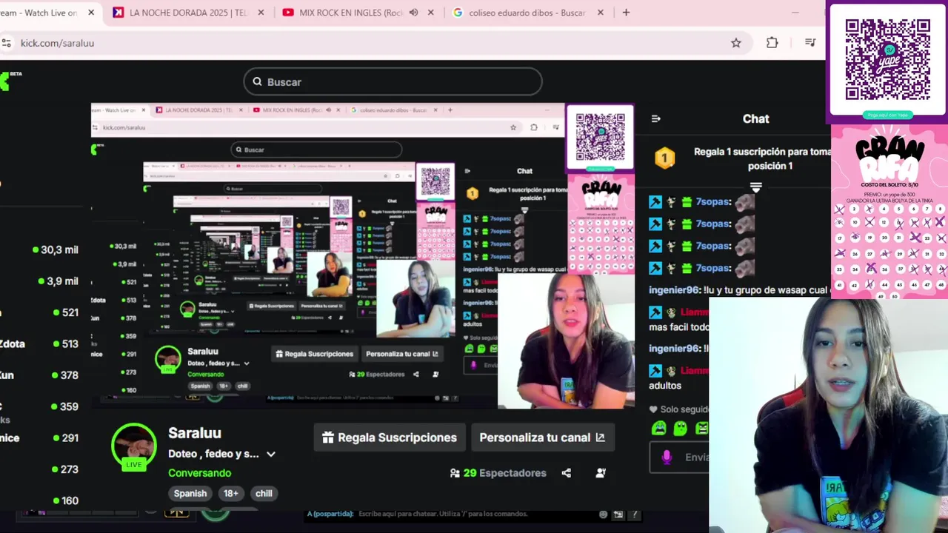Click the chat text 'adultos'

click(665, 386)
